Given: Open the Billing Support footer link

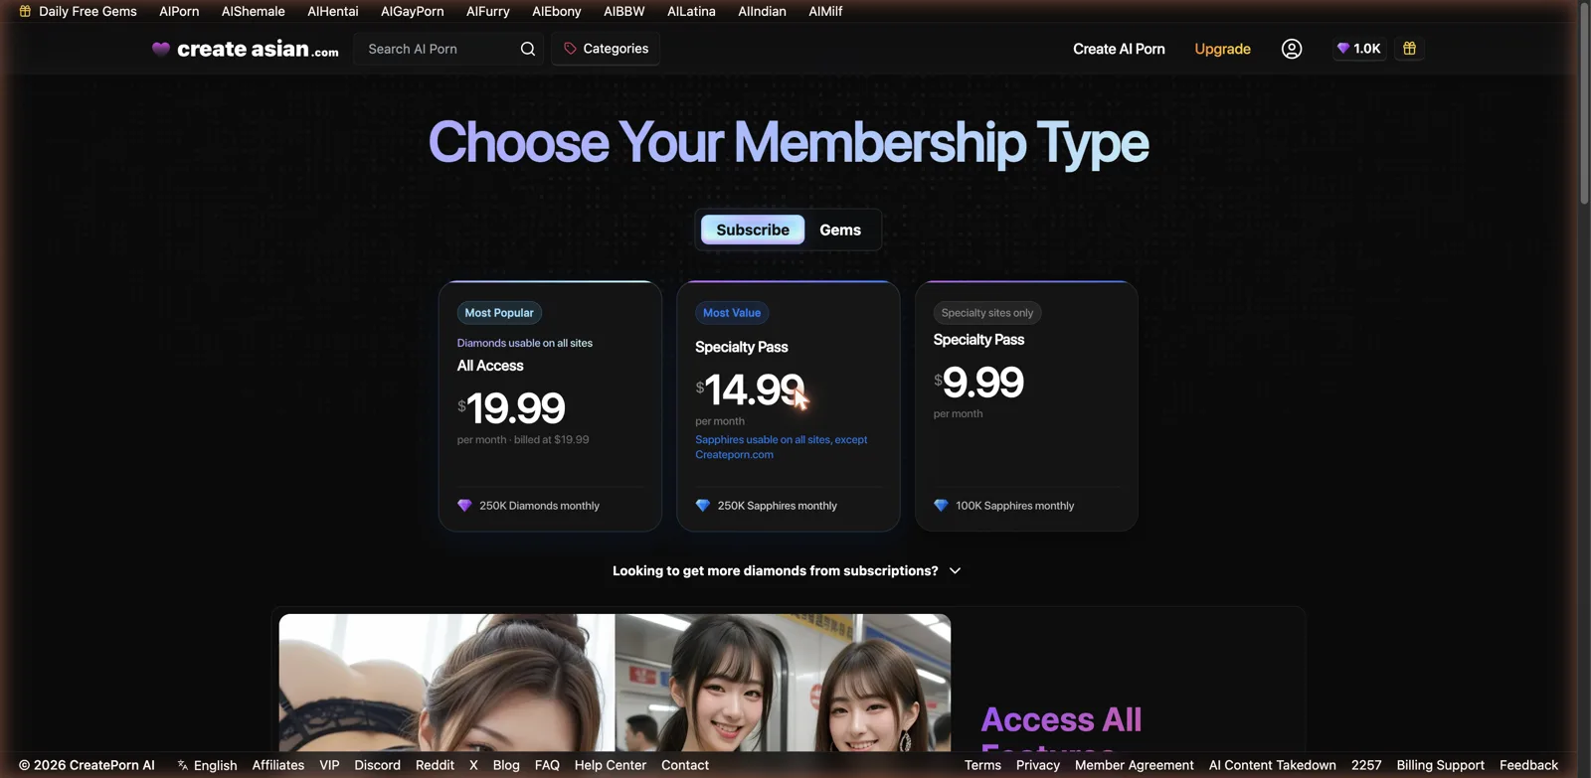Looking at the screenshot, I should click(1440, 765).
